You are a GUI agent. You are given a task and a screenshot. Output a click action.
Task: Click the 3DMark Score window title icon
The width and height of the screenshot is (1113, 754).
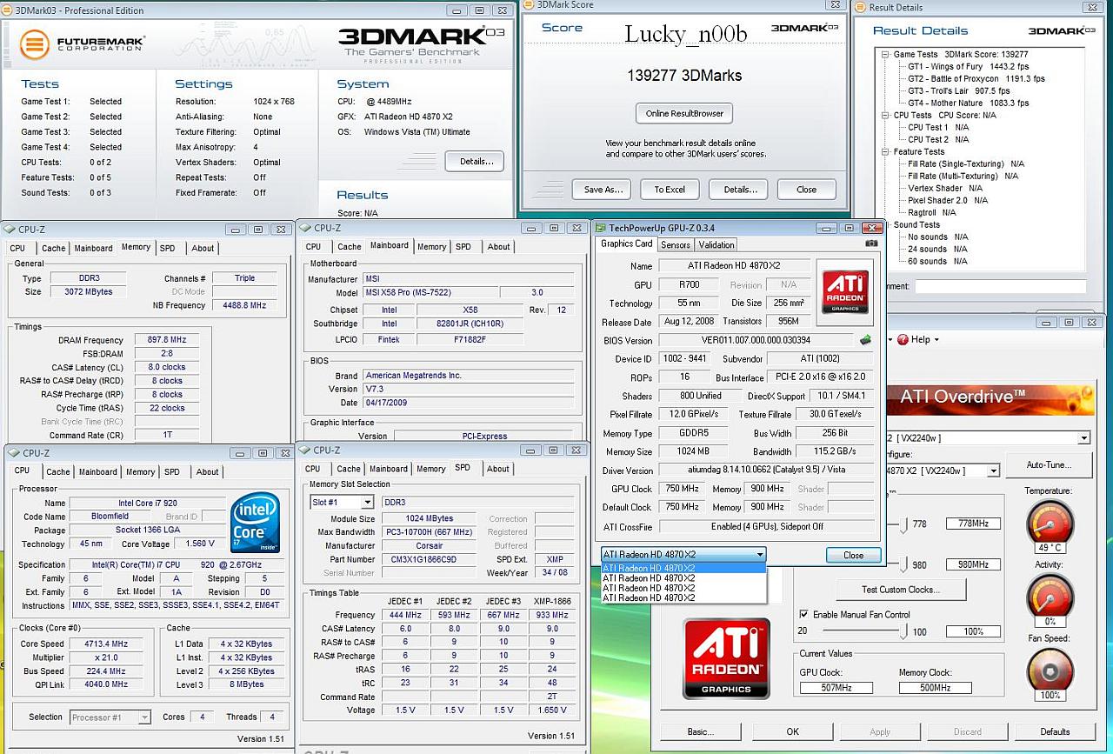(530, 5)
